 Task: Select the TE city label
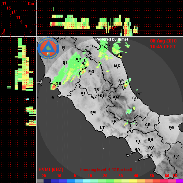[124, 87]
